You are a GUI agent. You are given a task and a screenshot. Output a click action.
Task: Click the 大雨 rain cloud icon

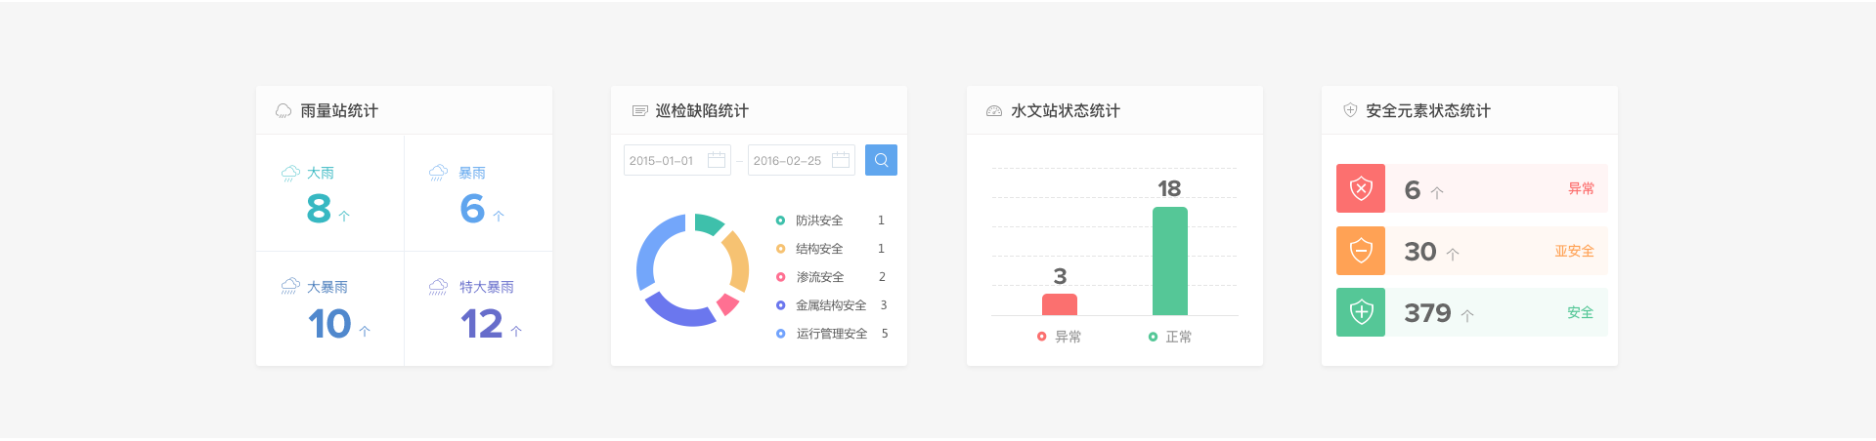(x=290, y=173)
